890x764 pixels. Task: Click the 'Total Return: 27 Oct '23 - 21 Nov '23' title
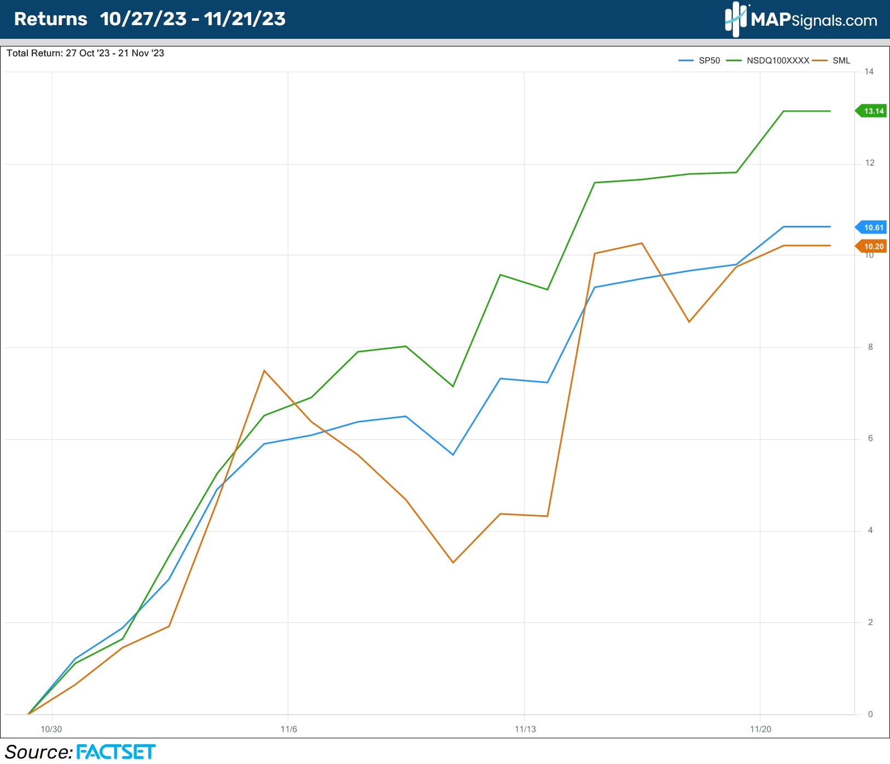[x=85, y=53]
